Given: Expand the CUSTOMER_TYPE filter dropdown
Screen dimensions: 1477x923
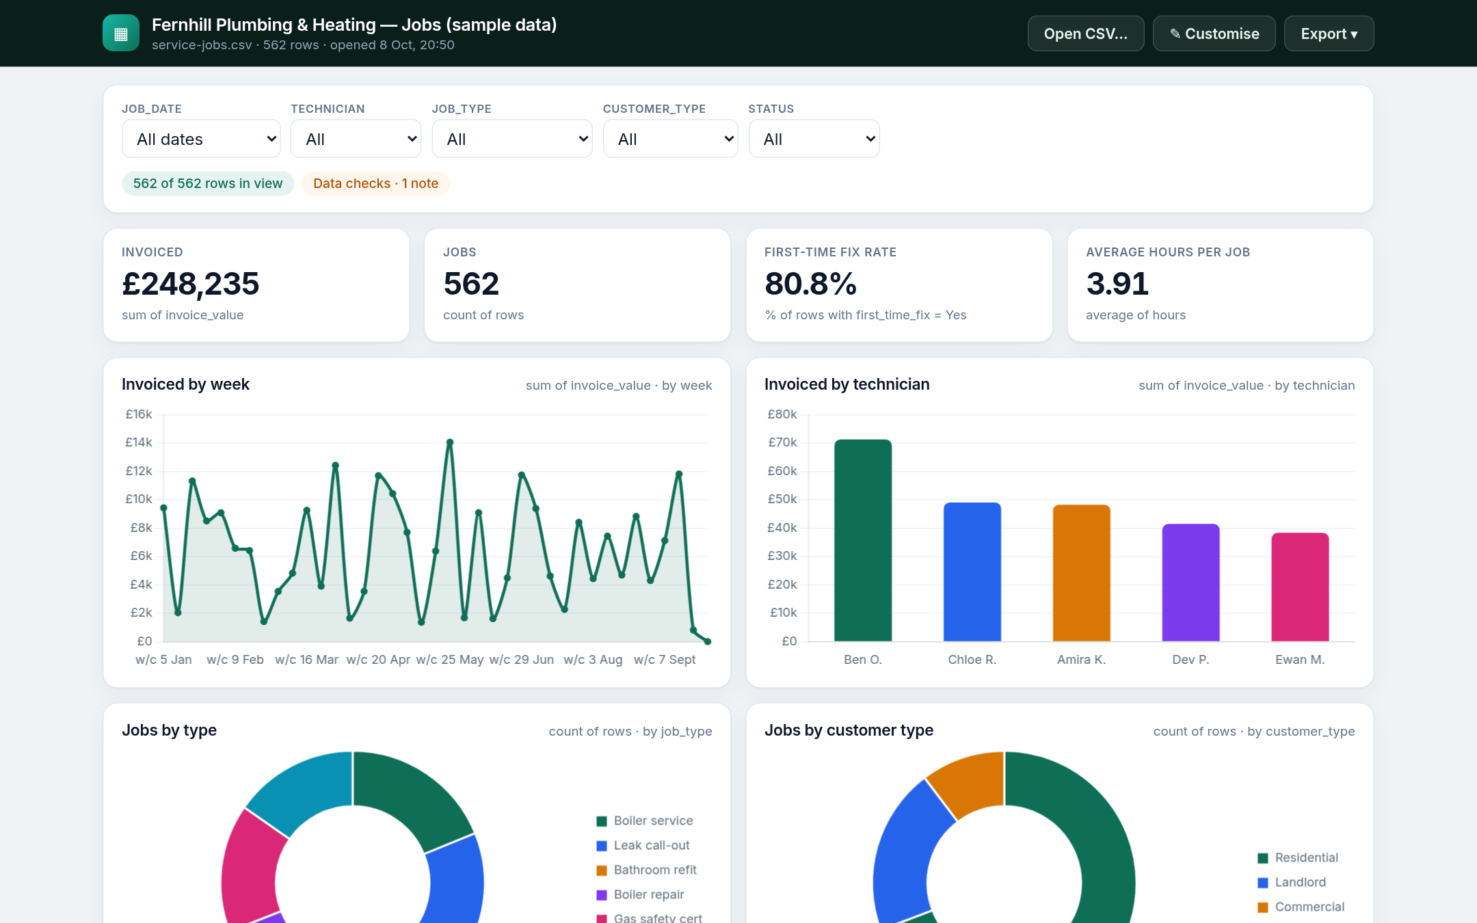Looking at the screenshot, I should tap(671, 139).
